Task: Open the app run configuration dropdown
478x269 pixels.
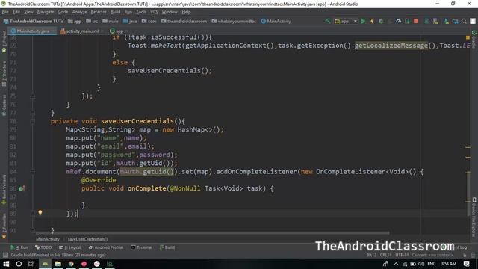Action: pyautogui.click(x=346, y=22)
